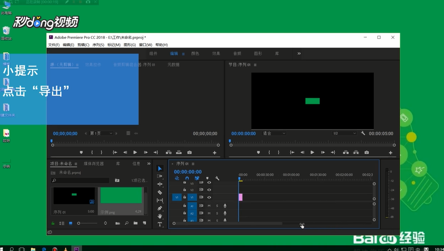Switch to Color workspace tab

(195, 53)
